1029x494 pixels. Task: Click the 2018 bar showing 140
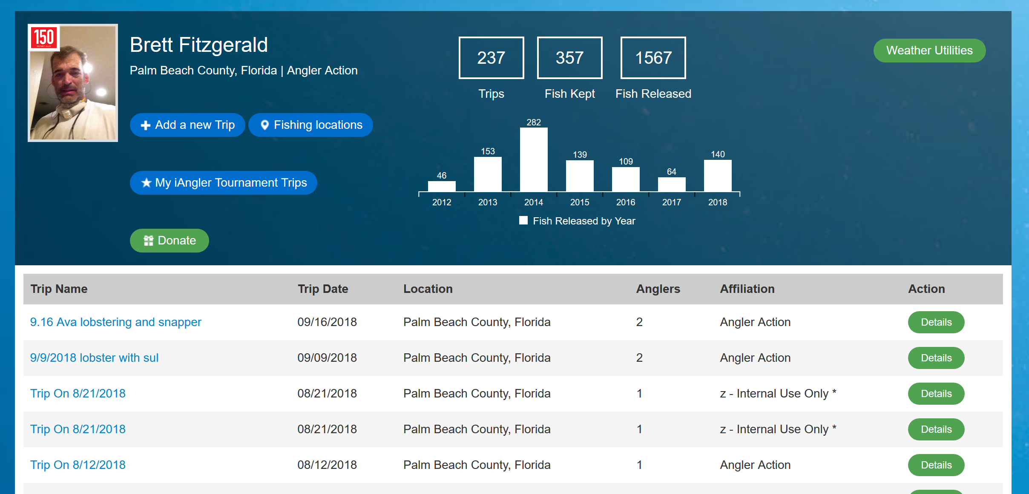pyautogui.click(x=718, y=176)
